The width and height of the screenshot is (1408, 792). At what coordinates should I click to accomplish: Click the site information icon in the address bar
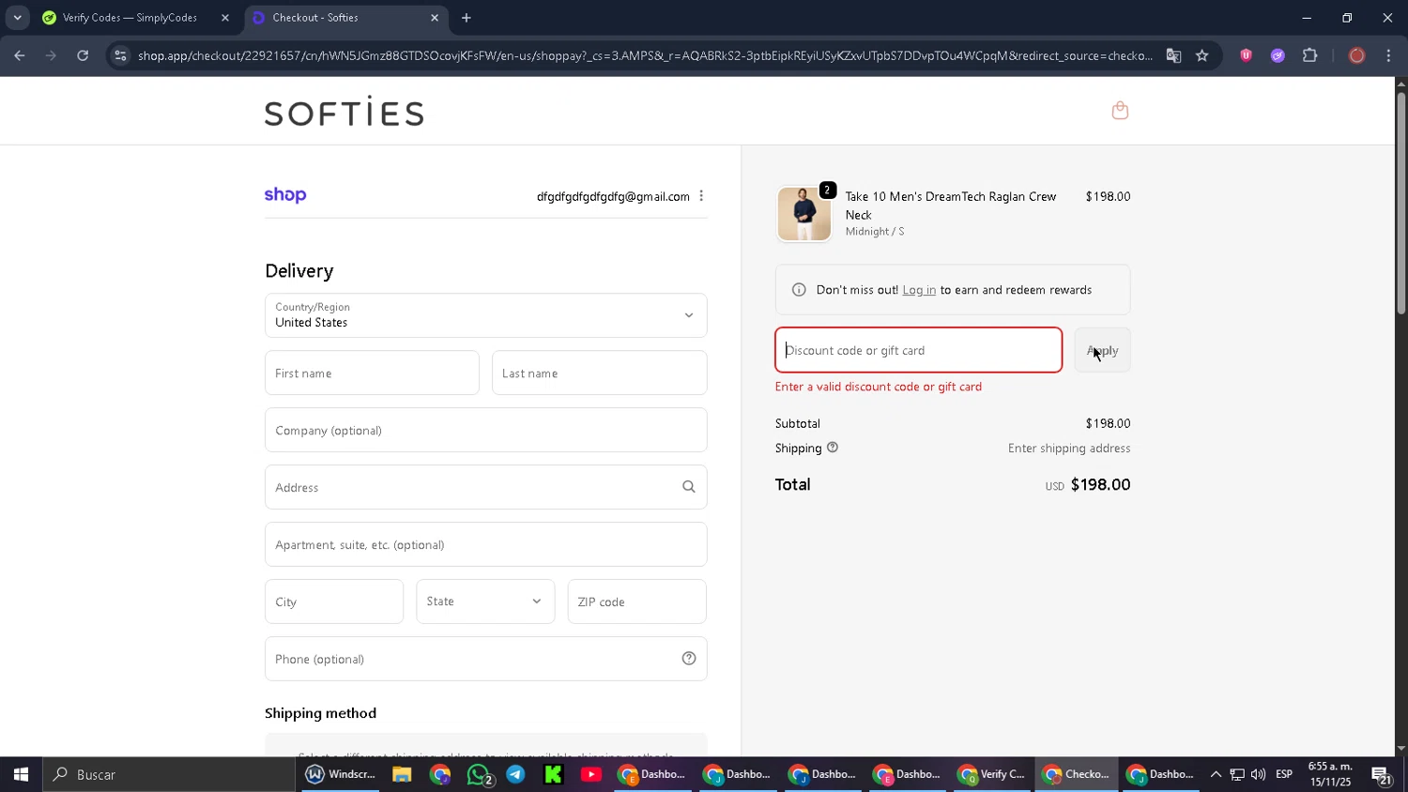coord(120,55)
